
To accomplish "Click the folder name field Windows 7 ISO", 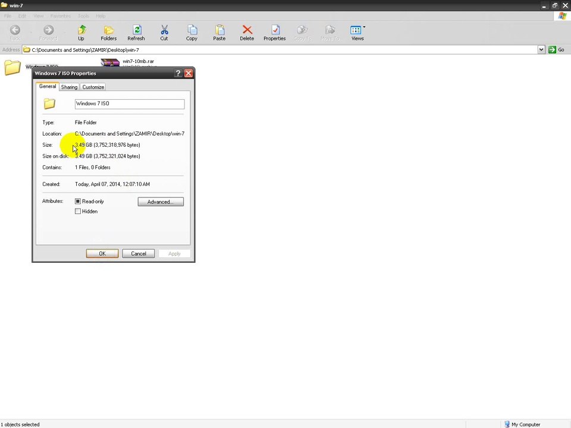I will click(130, 103).
